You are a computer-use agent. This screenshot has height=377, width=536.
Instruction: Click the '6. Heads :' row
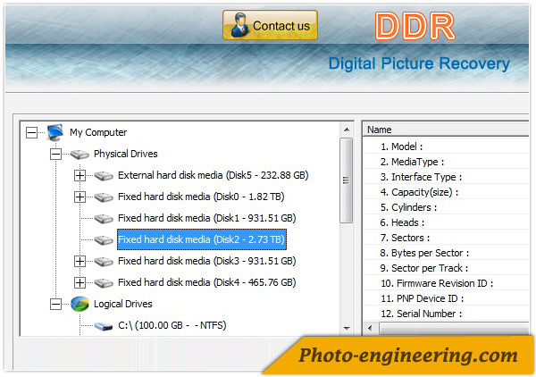point(446,222)
